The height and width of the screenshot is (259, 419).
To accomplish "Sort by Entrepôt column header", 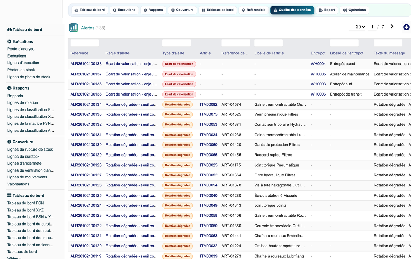I will coord(318,53).
